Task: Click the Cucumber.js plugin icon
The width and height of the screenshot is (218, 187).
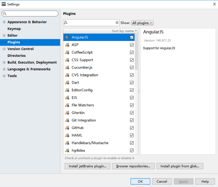Action: coord(67,67)
